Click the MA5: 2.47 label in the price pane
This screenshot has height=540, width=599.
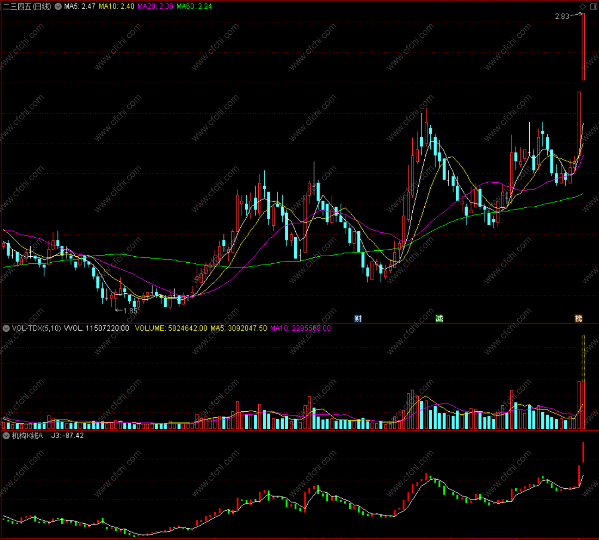click(80, 6)
